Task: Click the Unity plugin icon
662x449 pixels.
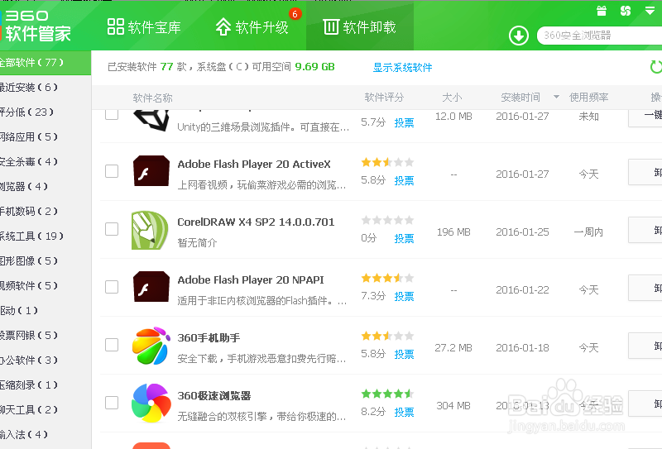Action: click(151, 120)
